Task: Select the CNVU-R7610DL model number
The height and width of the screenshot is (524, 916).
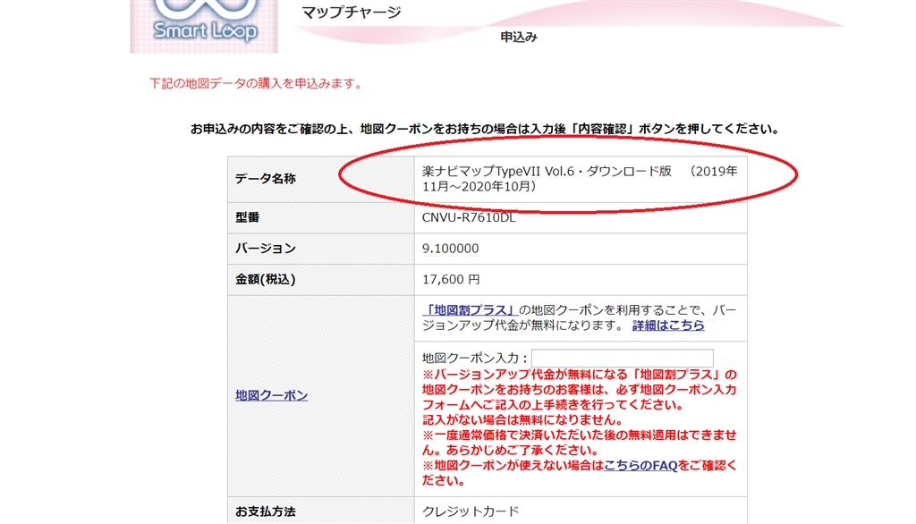Action: 469,217
